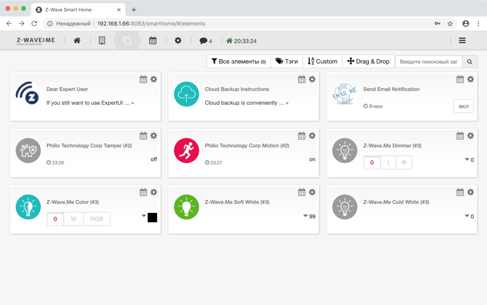Expand the Soft White level dropdown arrow
The height and width of the screenshot is (305, 487).
point(305,216)
